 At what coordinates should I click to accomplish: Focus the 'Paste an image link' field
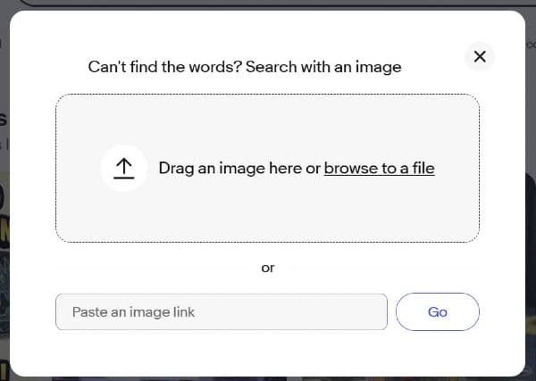[222, 312]
